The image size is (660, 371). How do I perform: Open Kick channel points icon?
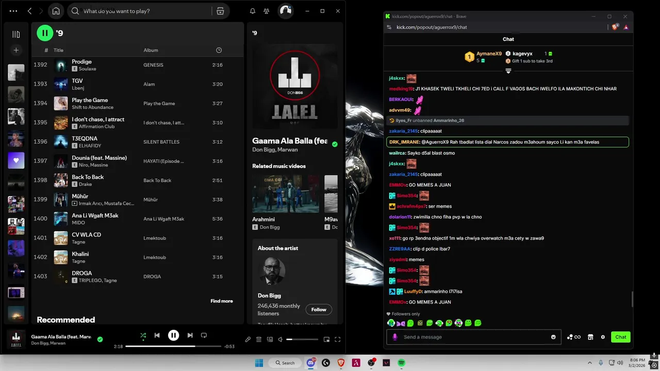tap(573, 337)
